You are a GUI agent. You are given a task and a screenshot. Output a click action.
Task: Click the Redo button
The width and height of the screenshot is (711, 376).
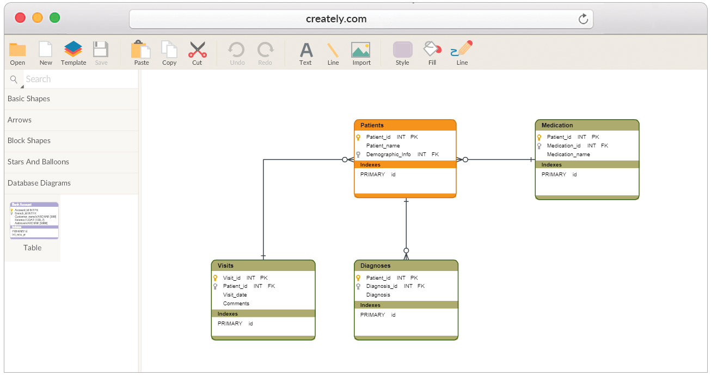point(265,52)
